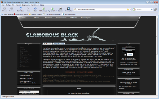Open the address bar history dropdown arrow
Image resolution: width=159 pixels, height=99 pixels.
pyautogui.click(x=130, y=10)
